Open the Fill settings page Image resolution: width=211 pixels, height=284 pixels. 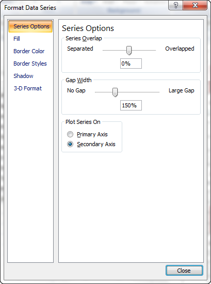(17, 39)
